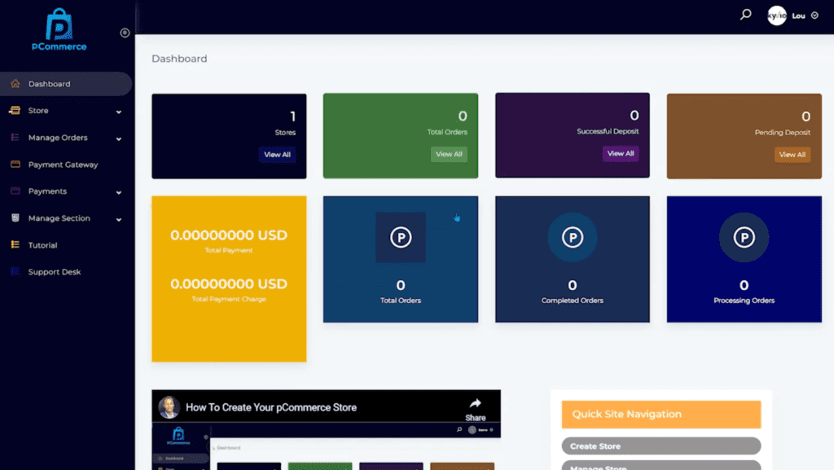Viewport: 834px width, 470px height.
Task: Expand the Store submenu chevron
Action: click(x=119, y=112)
